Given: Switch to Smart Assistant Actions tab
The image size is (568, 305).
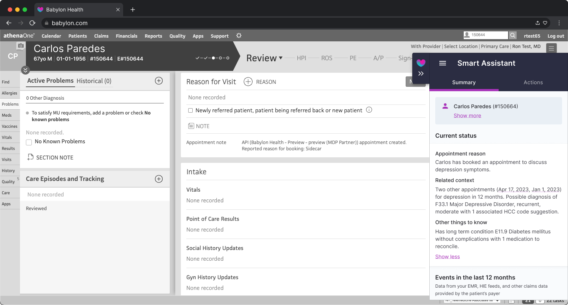Looking at the screenshot, I should (533, 82).
